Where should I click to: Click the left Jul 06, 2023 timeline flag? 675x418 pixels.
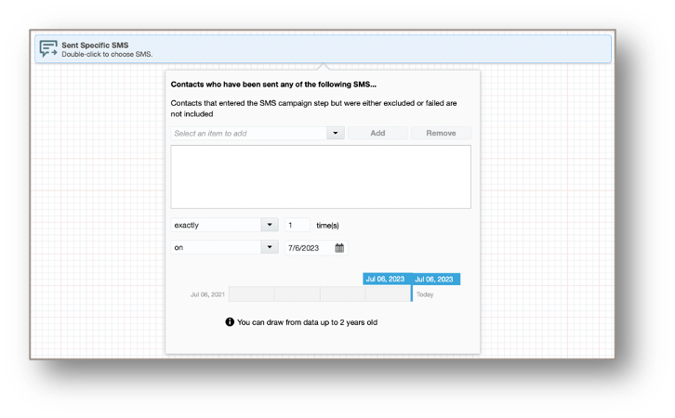387,279
